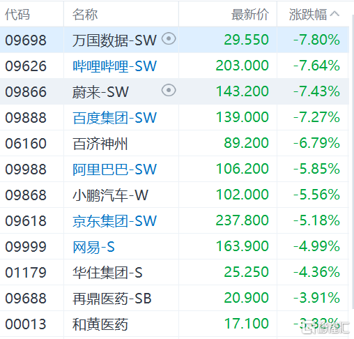Viewport: 354px width, 339px height.
Task: Click stock code 09988
Action: coord(26,169)
